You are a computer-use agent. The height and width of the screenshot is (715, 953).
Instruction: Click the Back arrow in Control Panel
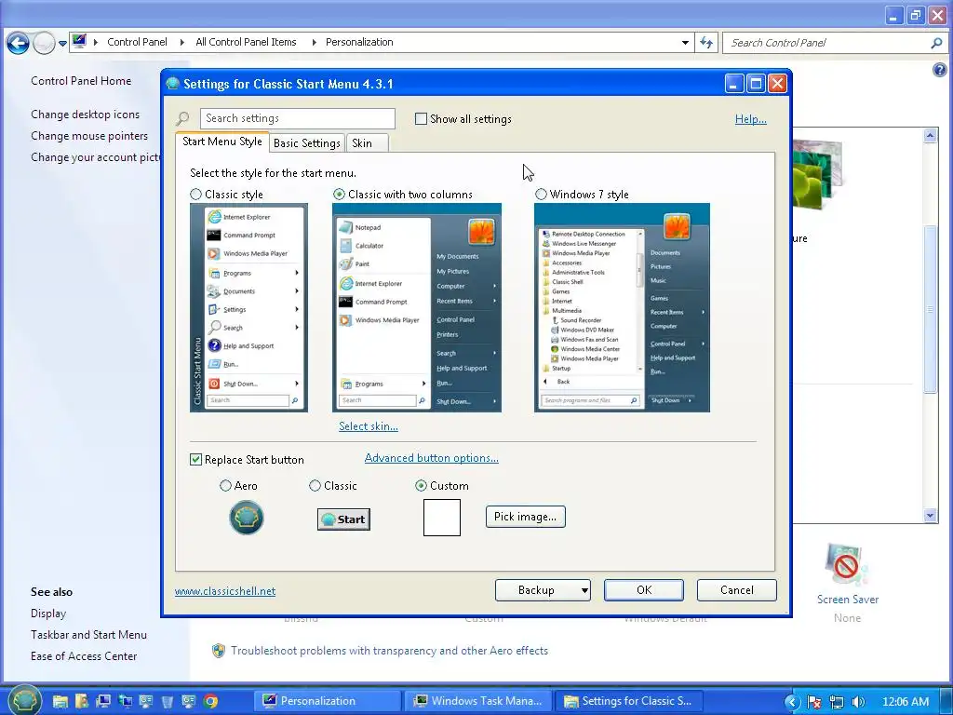(19, 43)
